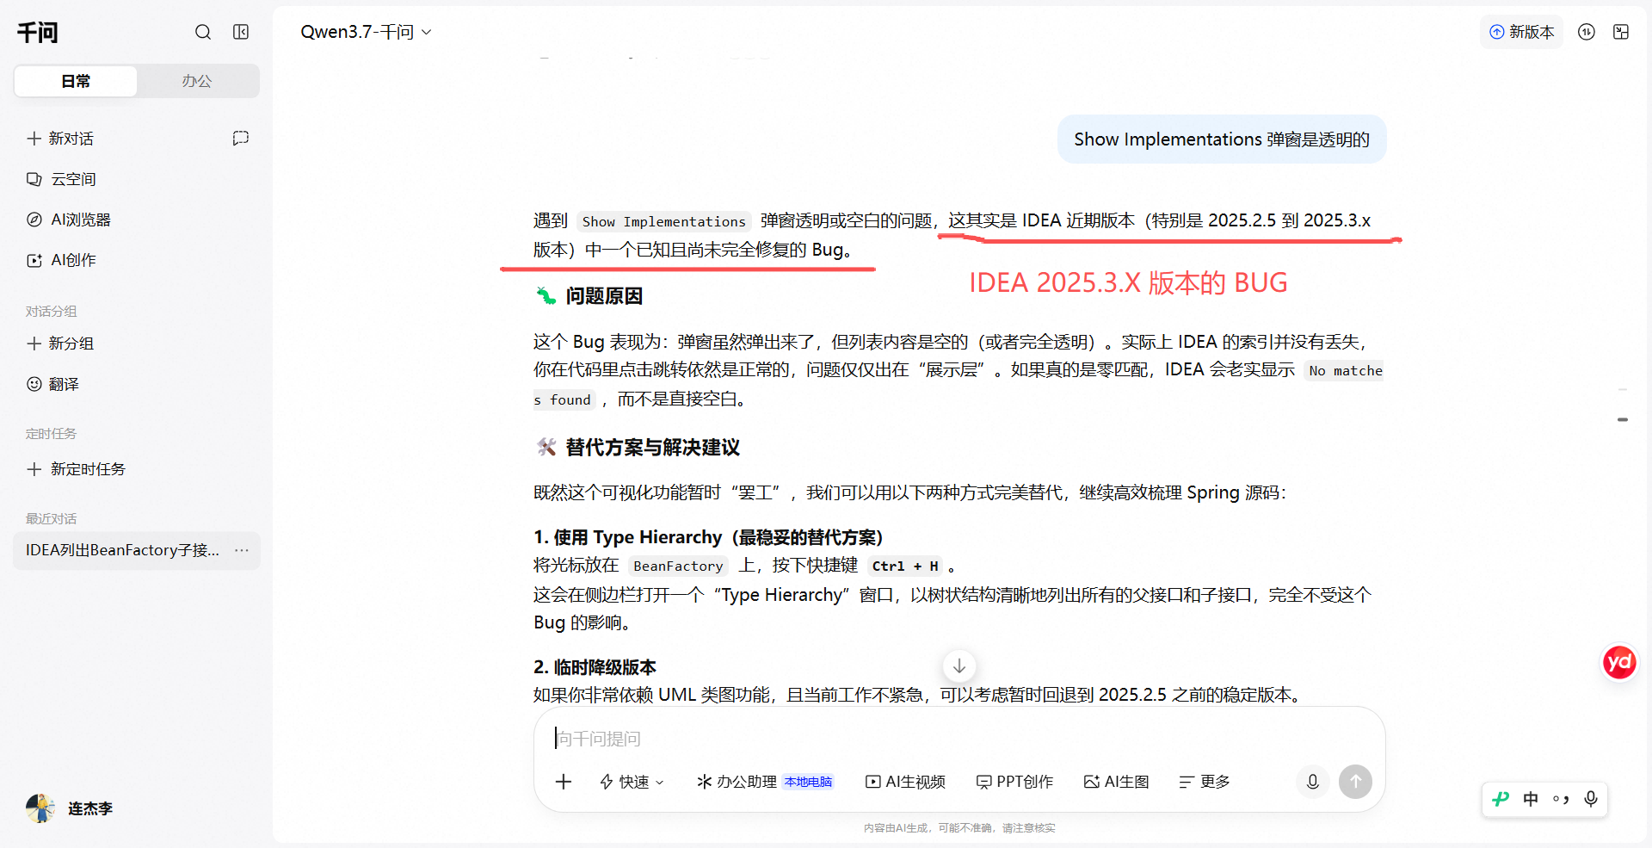Switch to the 日常 tab
This screenshot has width=1652, height=848.
click(x=76, y=81)
